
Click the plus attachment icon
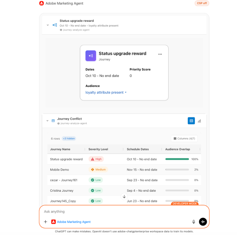[46, 222]
